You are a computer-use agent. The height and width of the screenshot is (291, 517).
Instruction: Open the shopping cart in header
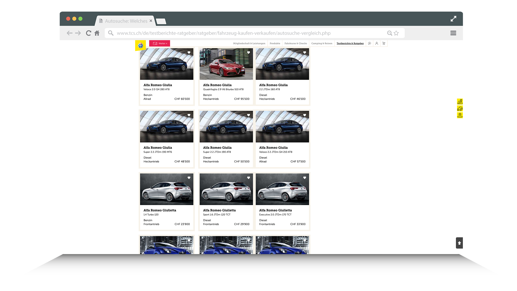point(384,43)
